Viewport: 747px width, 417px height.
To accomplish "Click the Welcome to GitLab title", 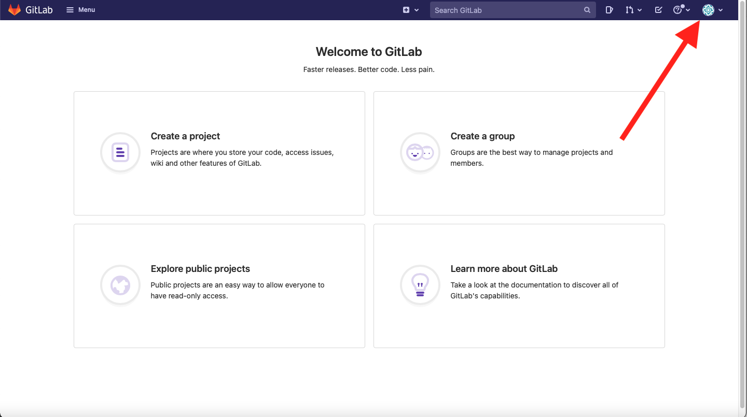I will [369, 52].
